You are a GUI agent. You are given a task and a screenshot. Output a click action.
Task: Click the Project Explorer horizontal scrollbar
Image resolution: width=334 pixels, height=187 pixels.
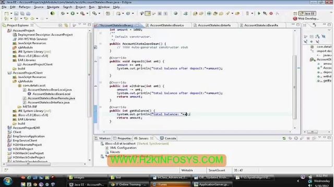(x=28, y=164)
